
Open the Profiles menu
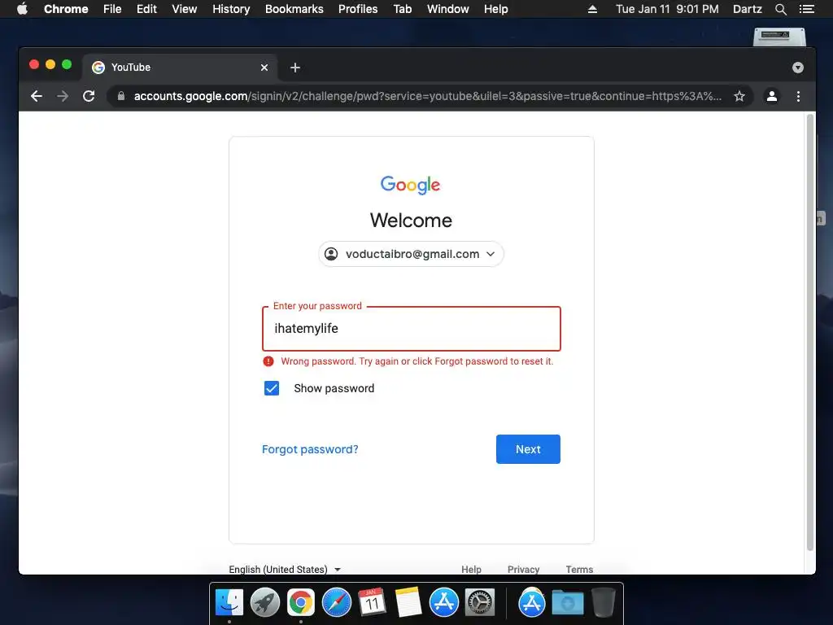click(x=358, y=9)
